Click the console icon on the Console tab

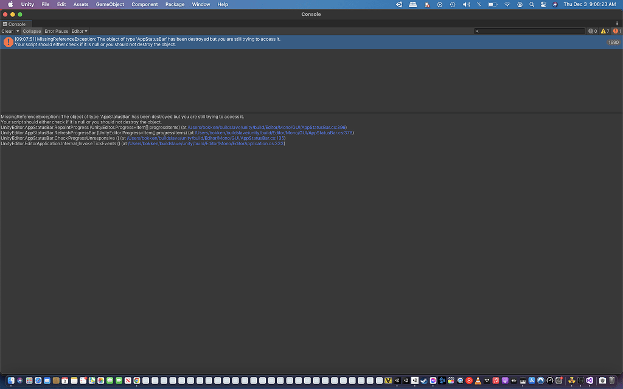pos(4,24)
